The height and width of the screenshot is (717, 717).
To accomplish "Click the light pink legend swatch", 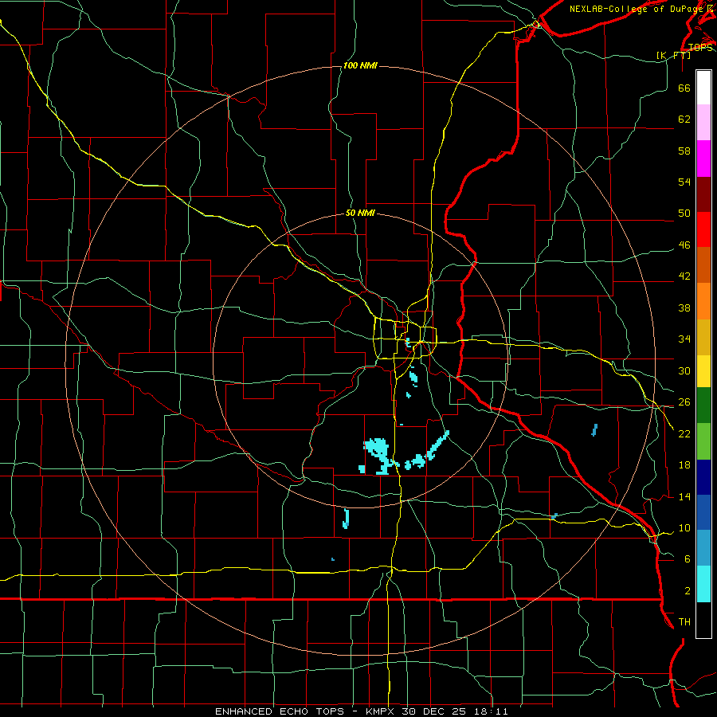I will click(x=703, y=123).
